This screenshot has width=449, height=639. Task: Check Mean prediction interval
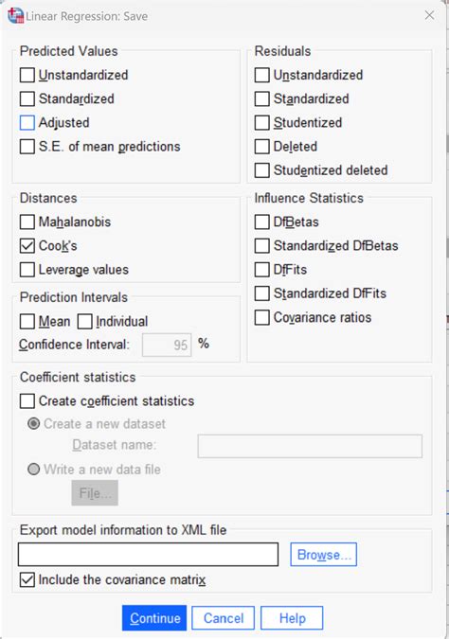(x=27, y=322)
